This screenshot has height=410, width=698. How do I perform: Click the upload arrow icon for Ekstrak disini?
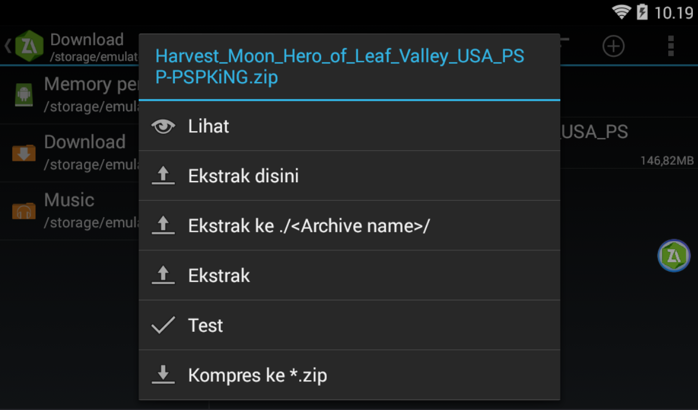pos(163,176)
